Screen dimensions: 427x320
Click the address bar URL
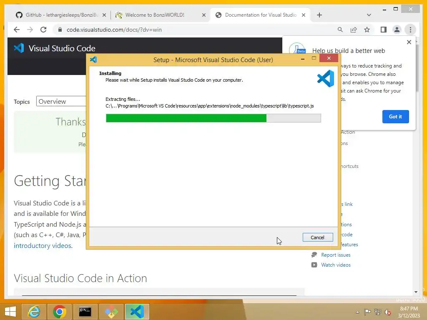(x=114, y=30)
